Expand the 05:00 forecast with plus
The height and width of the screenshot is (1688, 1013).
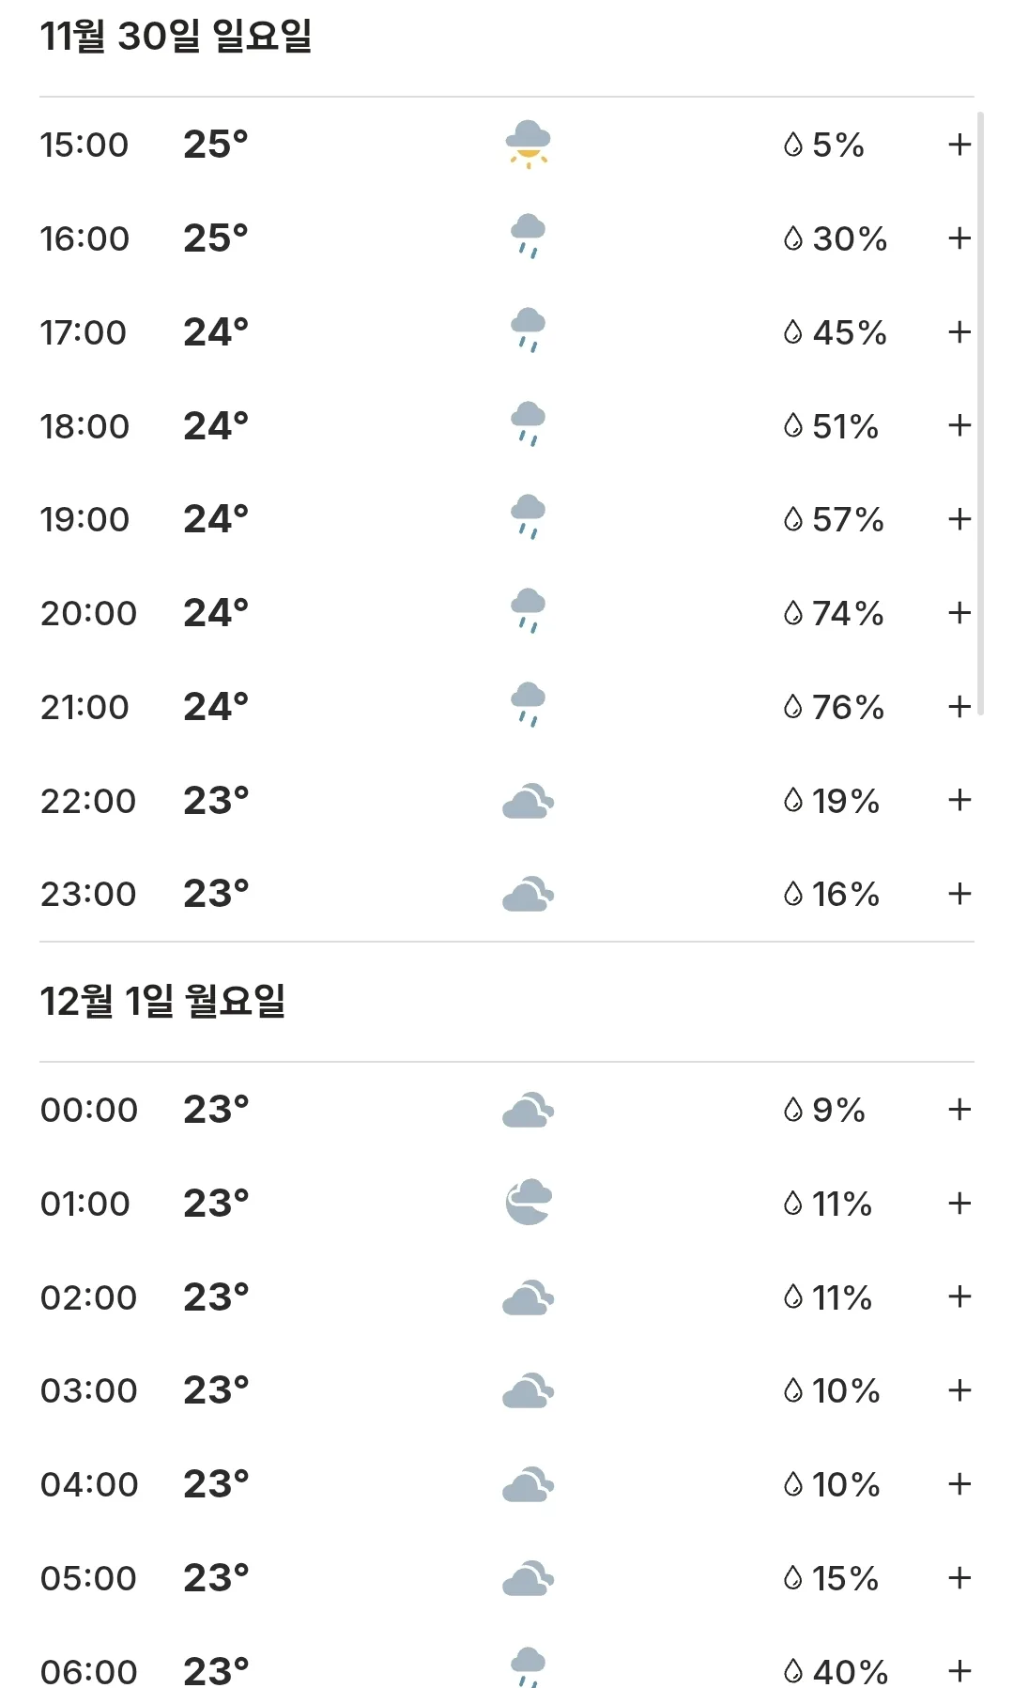(x=959, y=1577)
